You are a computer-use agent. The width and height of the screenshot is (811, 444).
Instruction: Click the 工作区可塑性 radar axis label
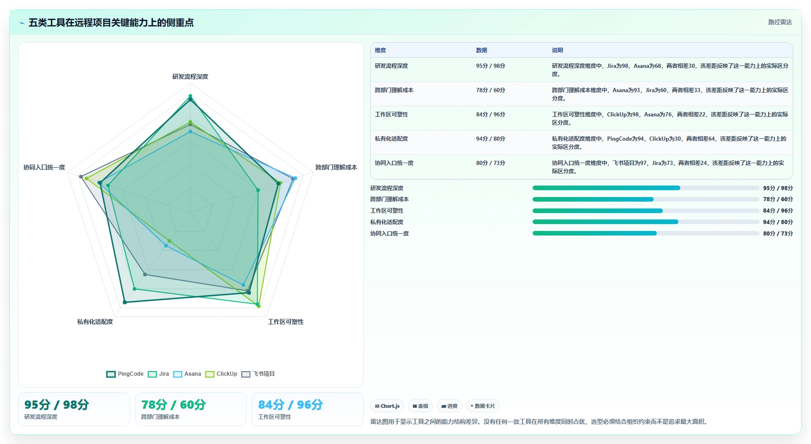point(286,322)
